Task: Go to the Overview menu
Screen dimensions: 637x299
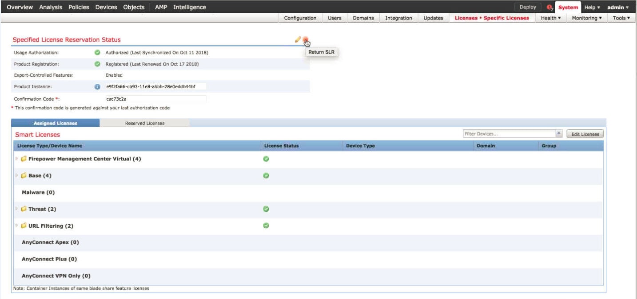Action: coord(20,8)
